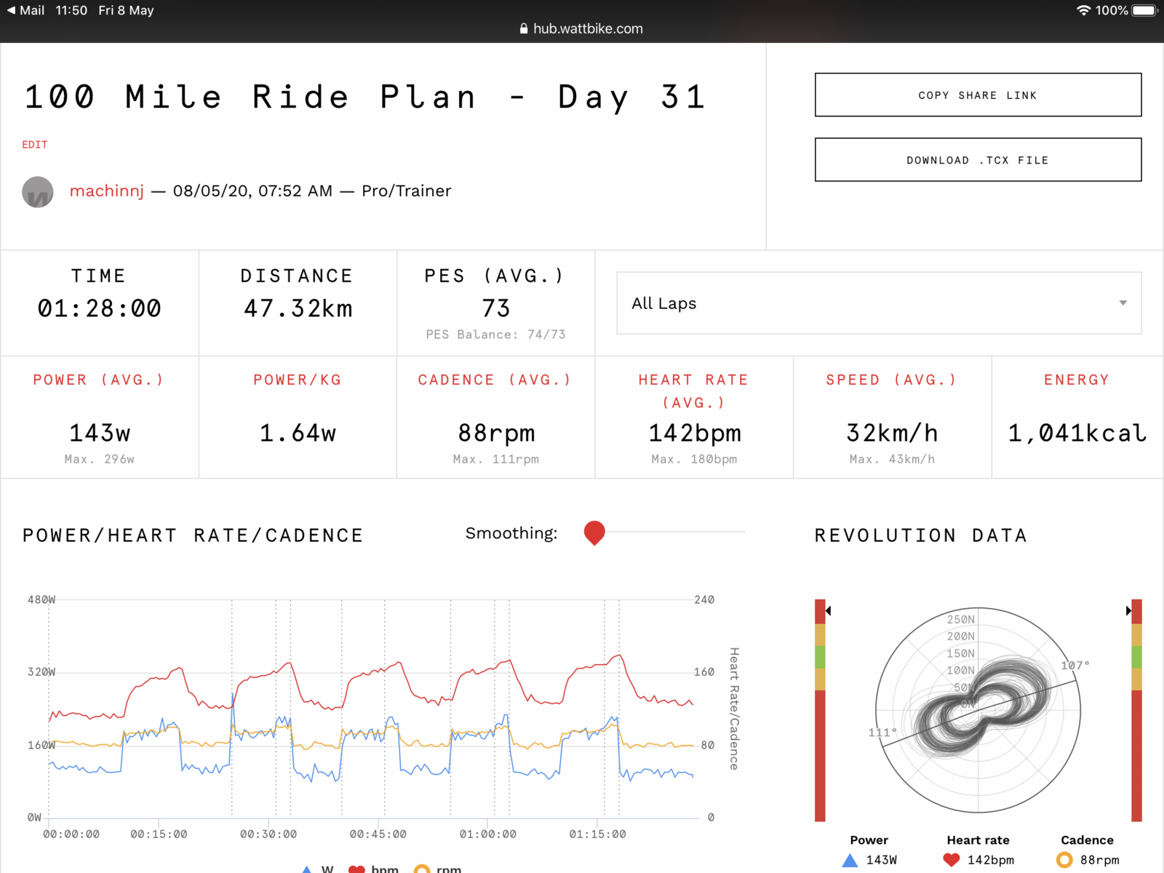Open the red EDIT link
The height and width of the screenshot is (873, 1164).
pos(35,145)
